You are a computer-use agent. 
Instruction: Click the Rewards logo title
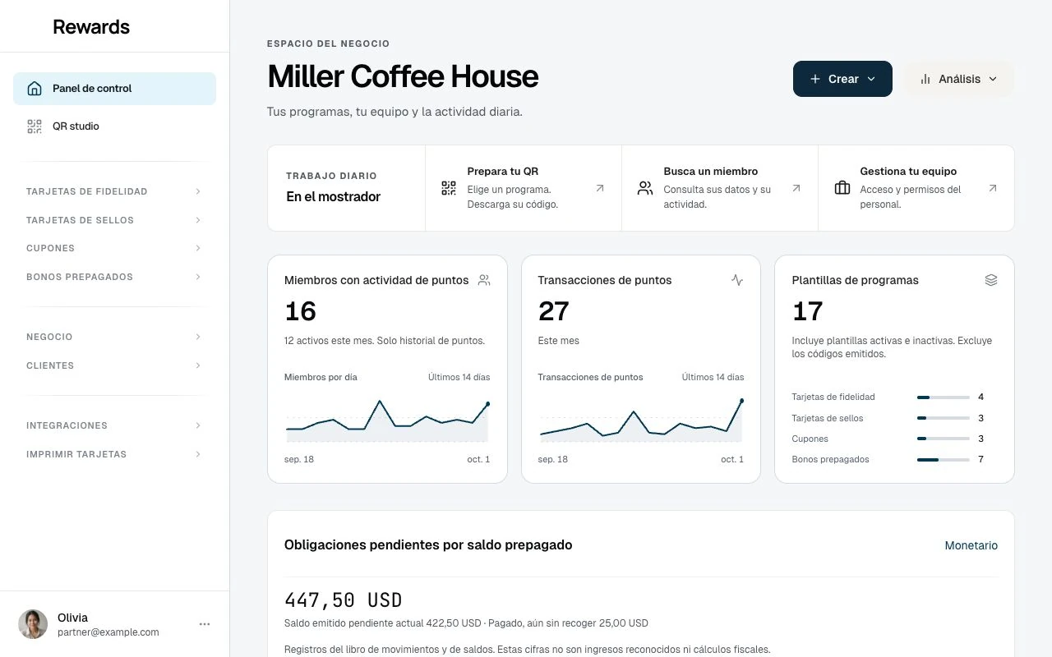coord(91,26)
